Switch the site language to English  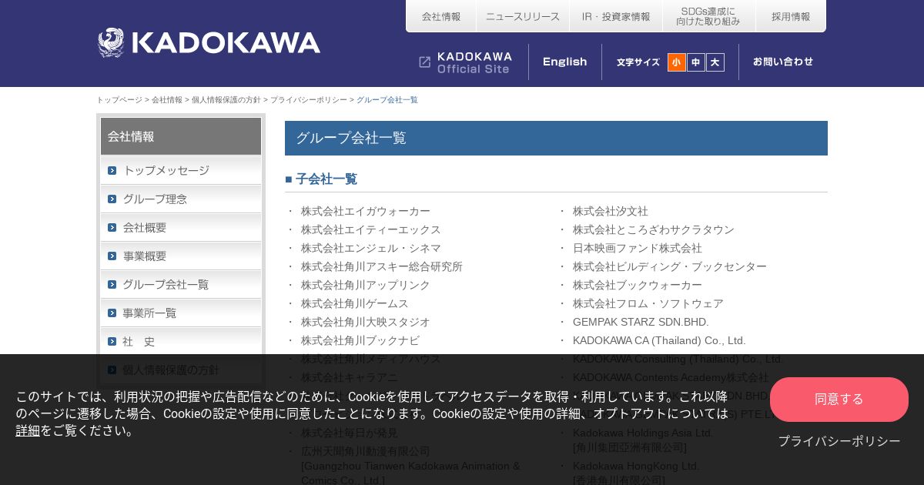click(564, 62)
